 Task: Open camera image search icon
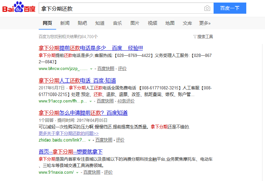point(207,8)
